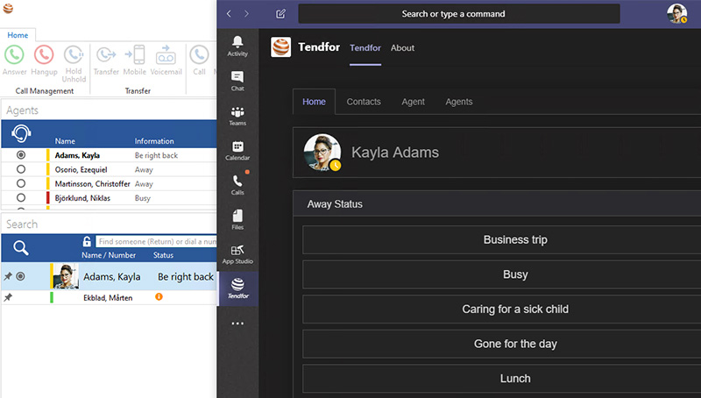Click Status column header in Search panel
The width and height of the screenshot is (701, 398).
tap(163, 255)
